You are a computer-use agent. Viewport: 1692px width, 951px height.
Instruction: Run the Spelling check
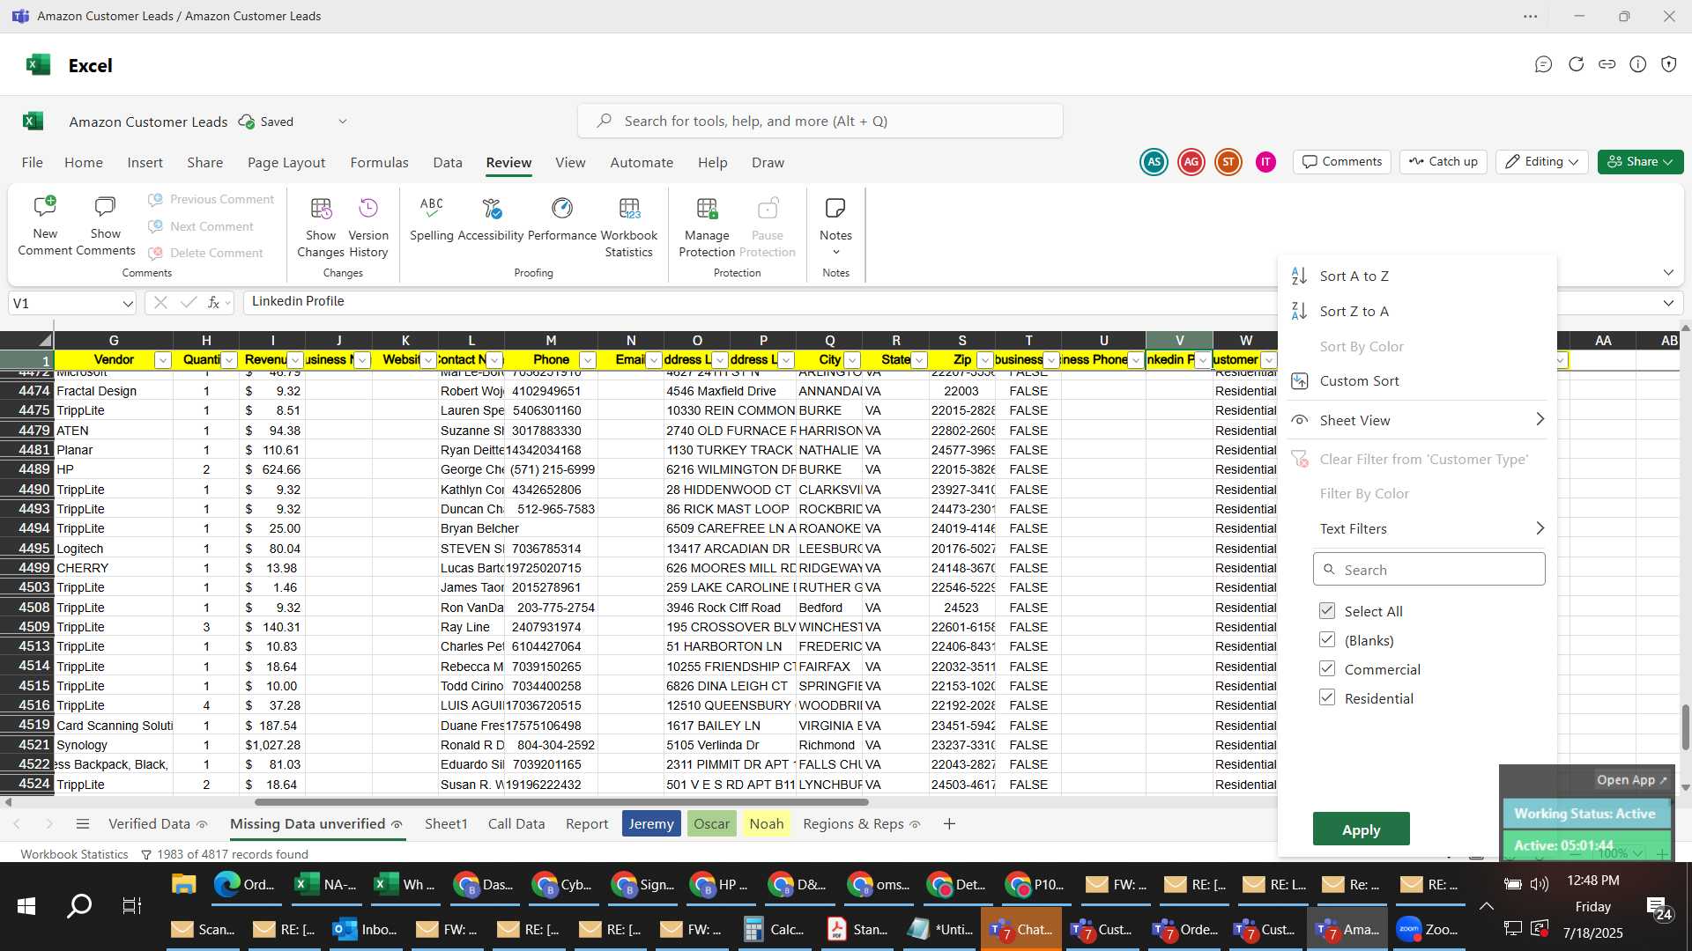coord(432,218)
